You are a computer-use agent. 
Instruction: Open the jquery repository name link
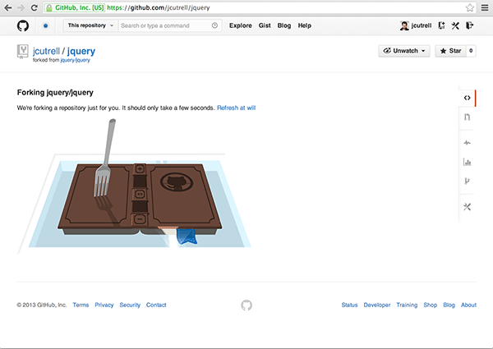(x=81, y=51)
